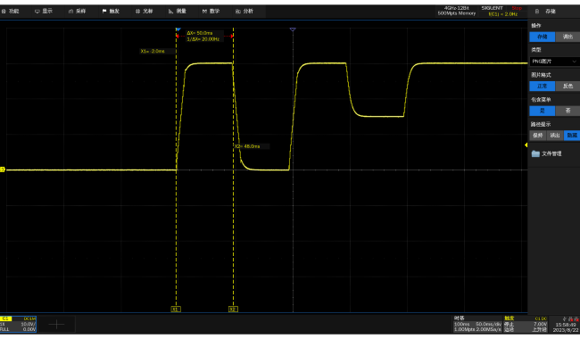
Task: Open the 分析 (Analysis) menu
Action: tap(244, 12)
